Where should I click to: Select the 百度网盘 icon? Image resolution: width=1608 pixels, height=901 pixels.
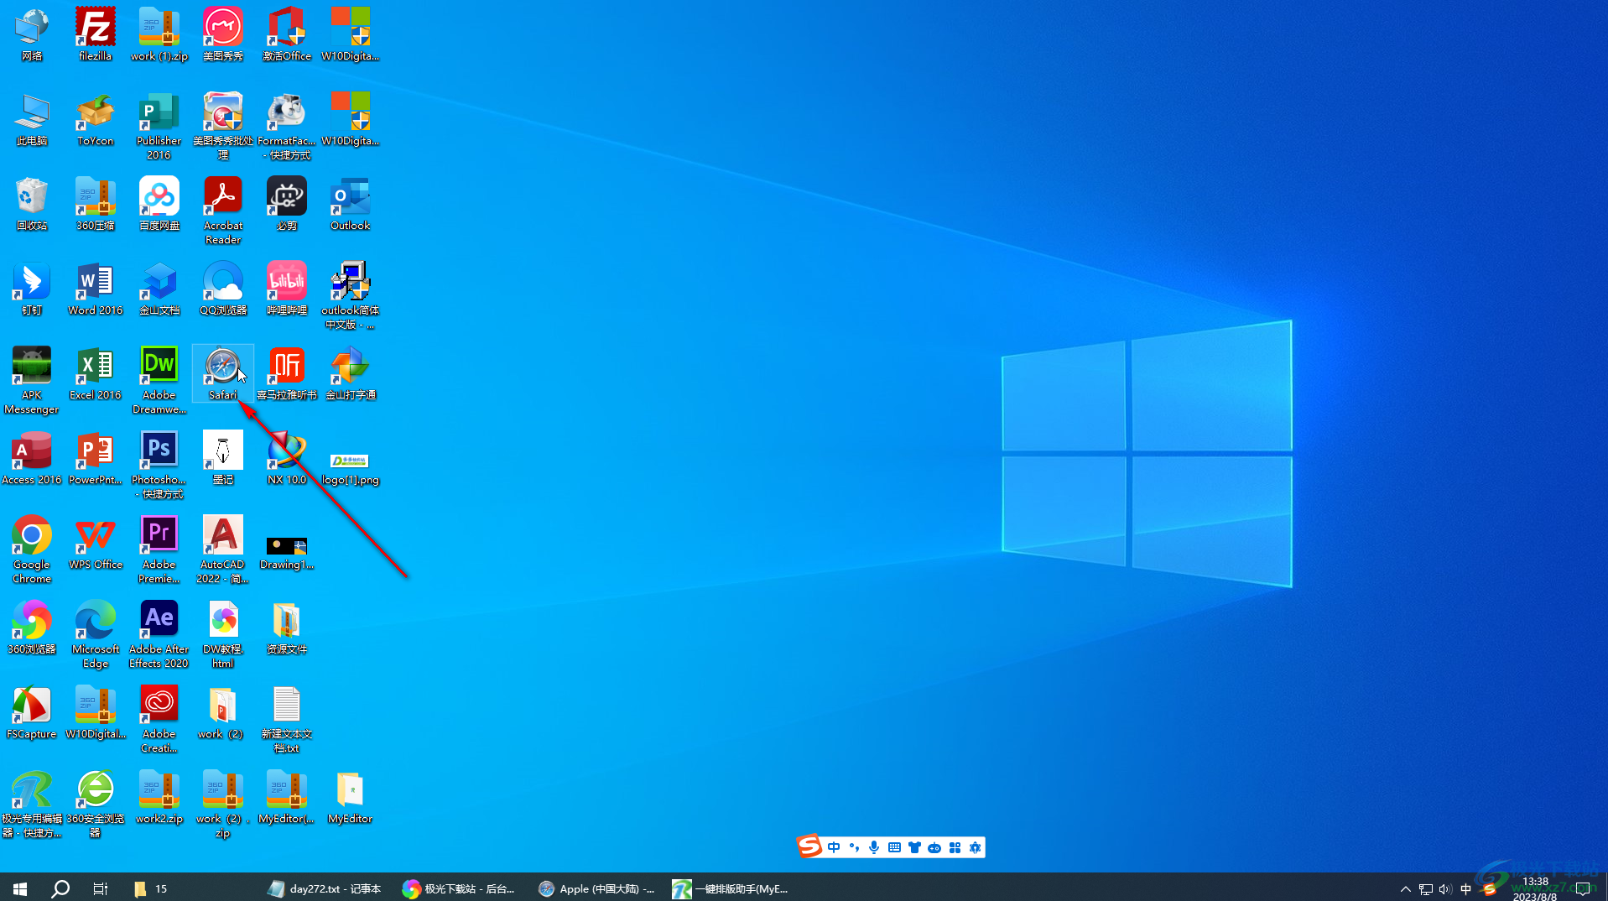(159, 204)
